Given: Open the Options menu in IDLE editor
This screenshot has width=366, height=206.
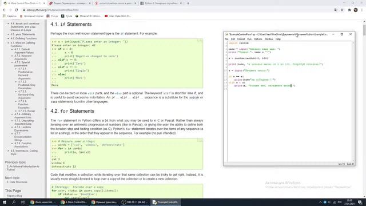Looking at the screenshot, I should click(x=258, y=39).
